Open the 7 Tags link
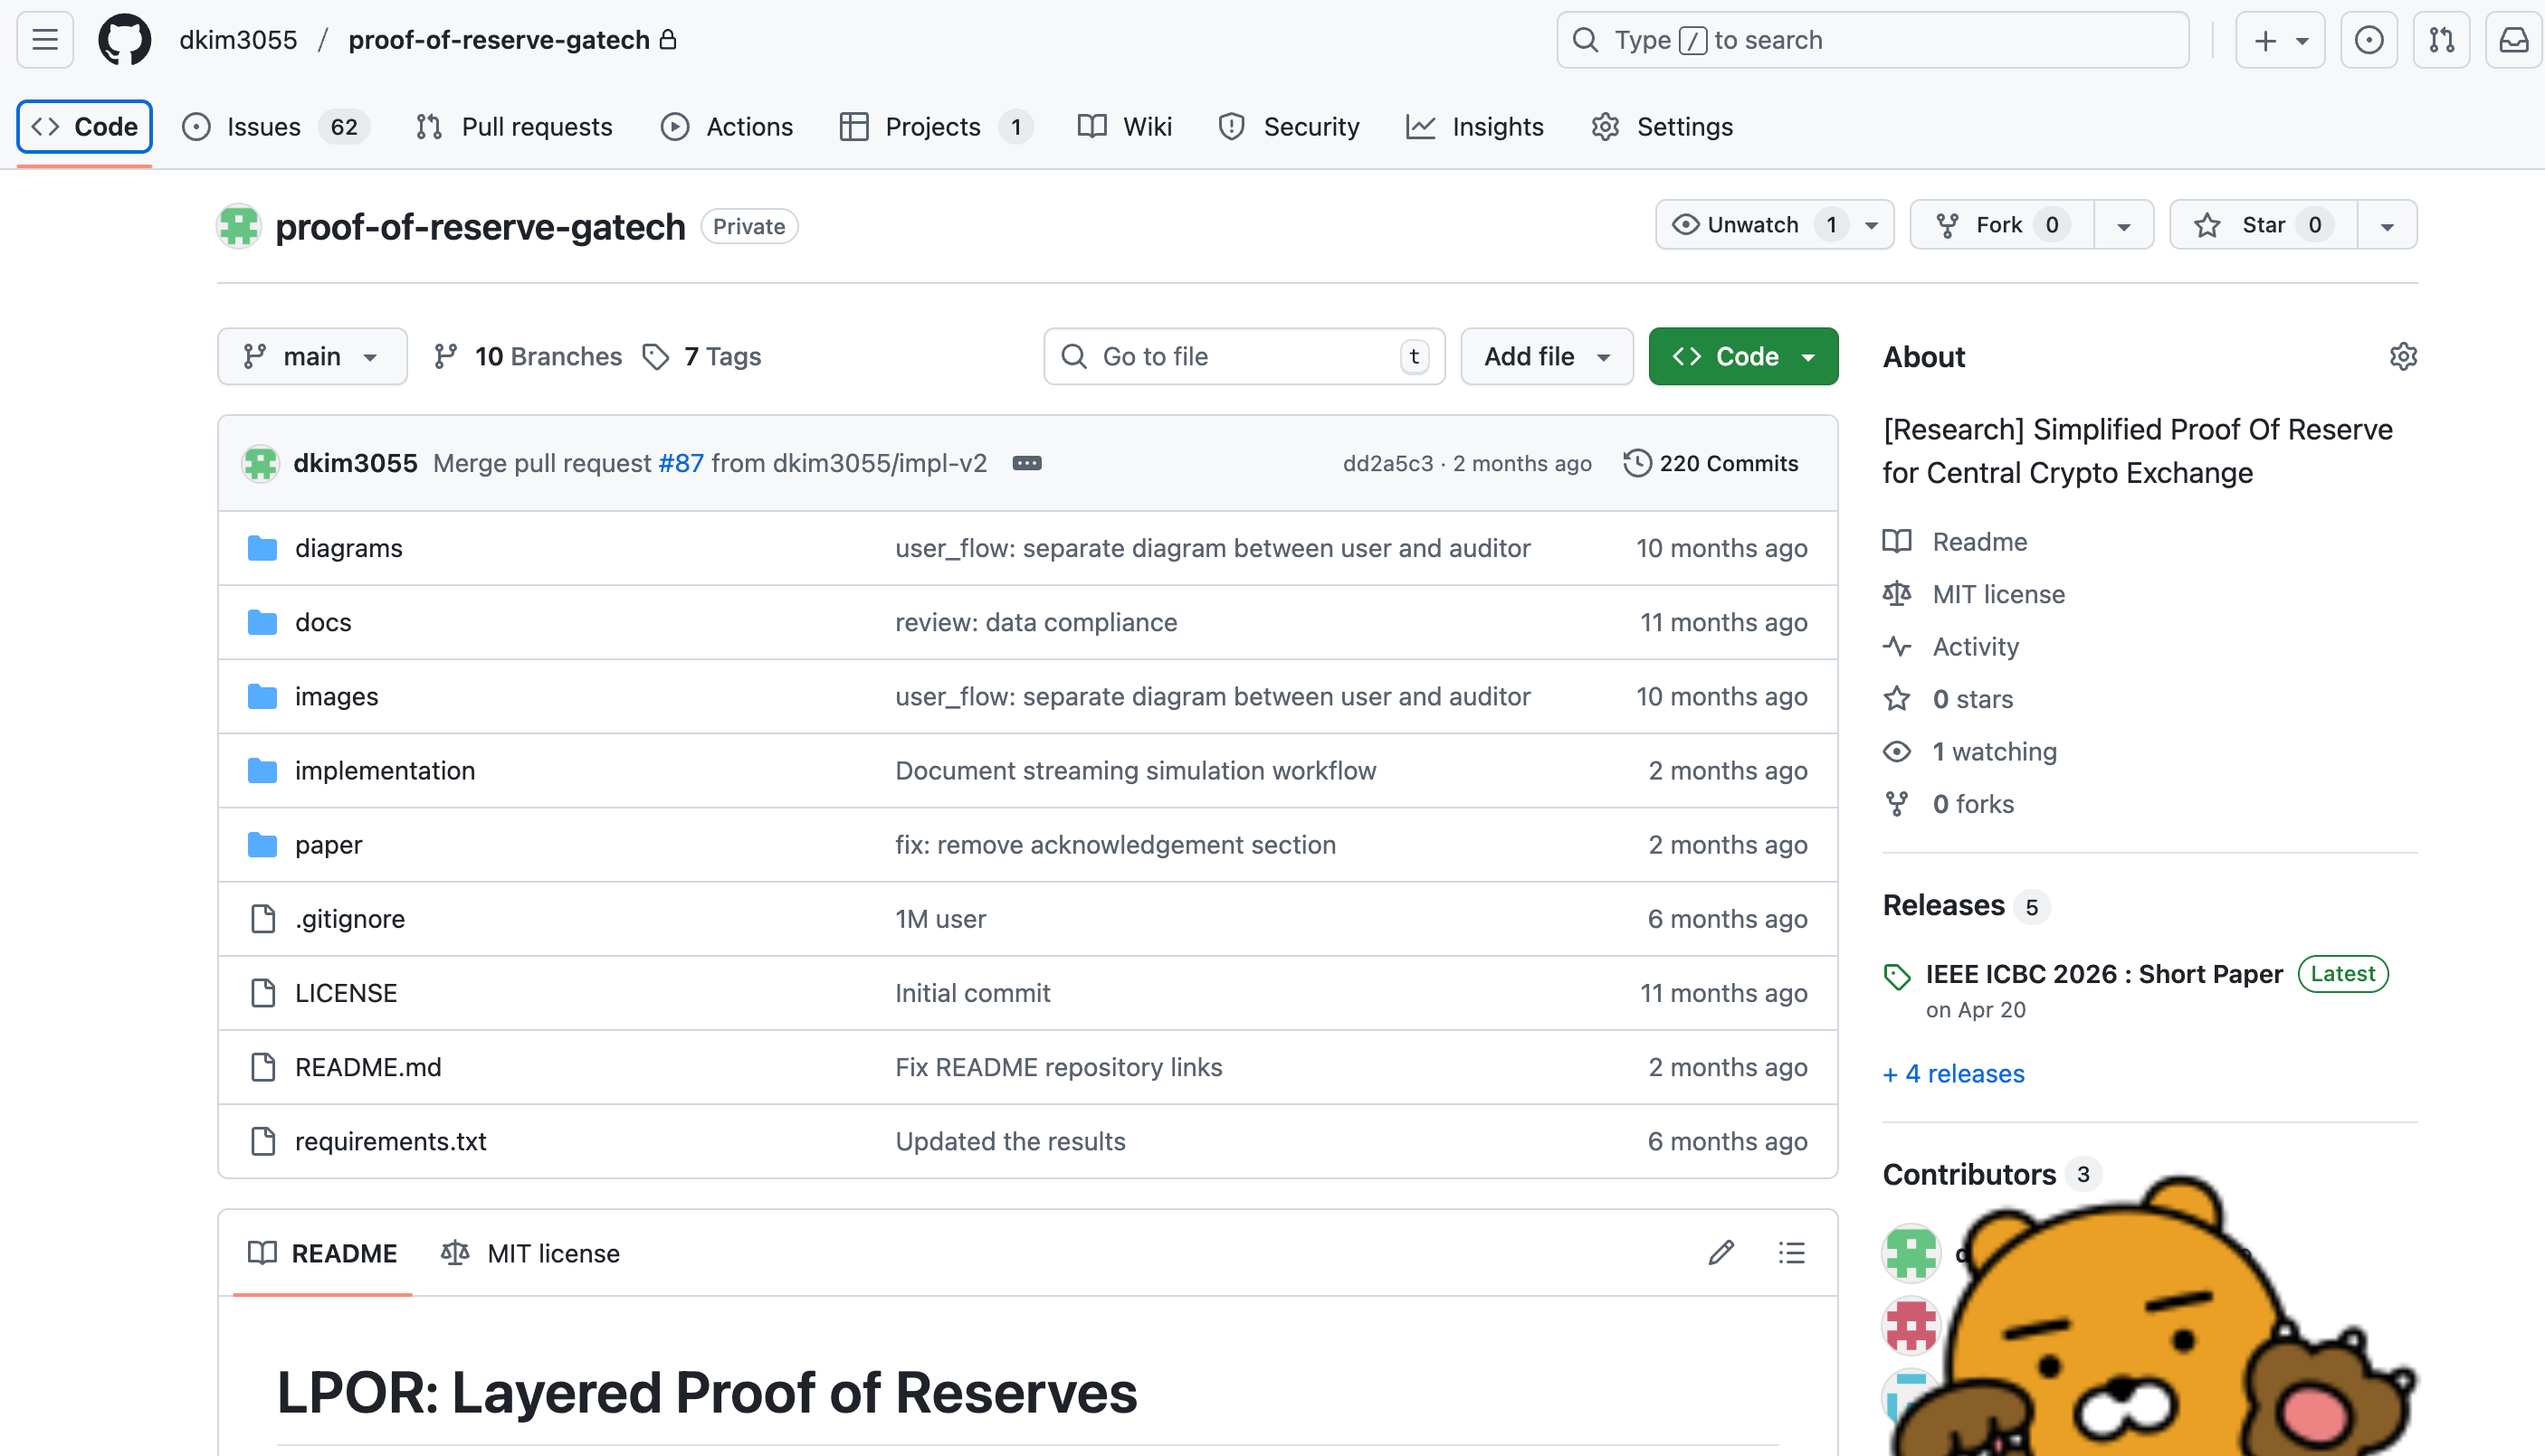 pos(701,357)
